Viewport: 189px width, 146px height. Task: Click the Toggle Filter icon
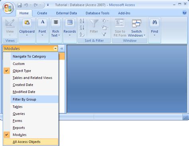(x=104, y=34)
